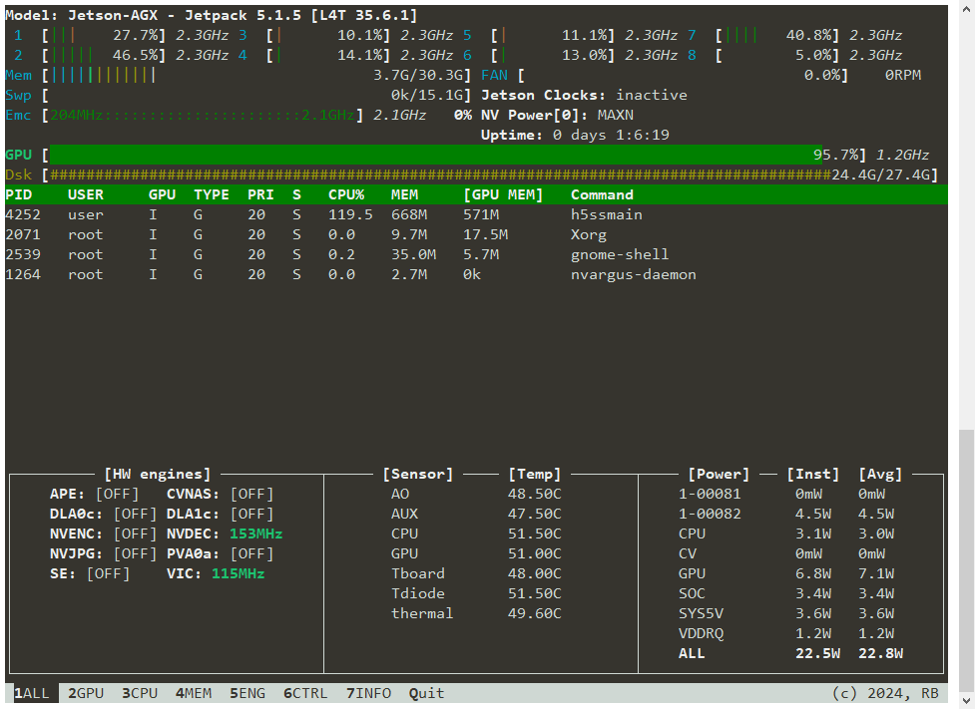Click Quit in bottom bar
975x709 pixels.
pyautogui.click(x=426, y=693)
